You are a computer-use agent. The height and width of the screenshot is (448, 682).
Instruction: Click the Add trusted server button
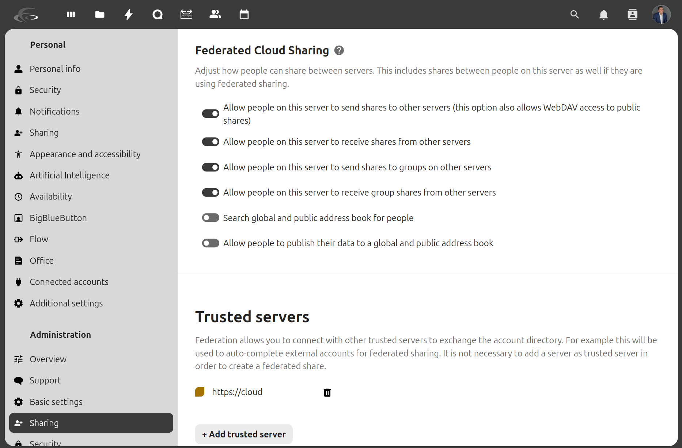[244, 434]
